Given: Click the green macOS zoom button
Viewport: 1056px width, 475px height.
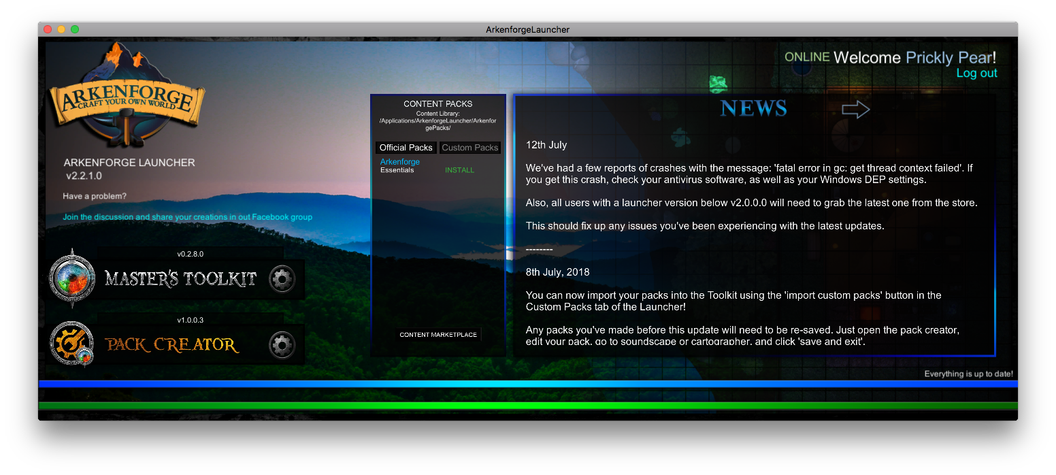Looking at the screenshot, I should tap(75, 29).
